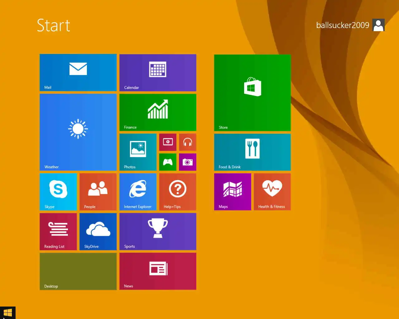Open the Food & Drink tile
The width and height of the screenshot is (399, 319).
click(252, 152)
